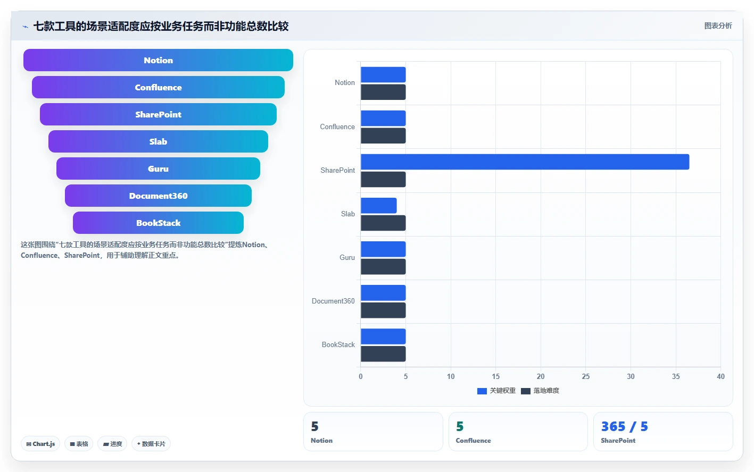Viewport: 754px width, 472px height.
Task: Click the 表格 tag chip
Action: coord(79,444)
